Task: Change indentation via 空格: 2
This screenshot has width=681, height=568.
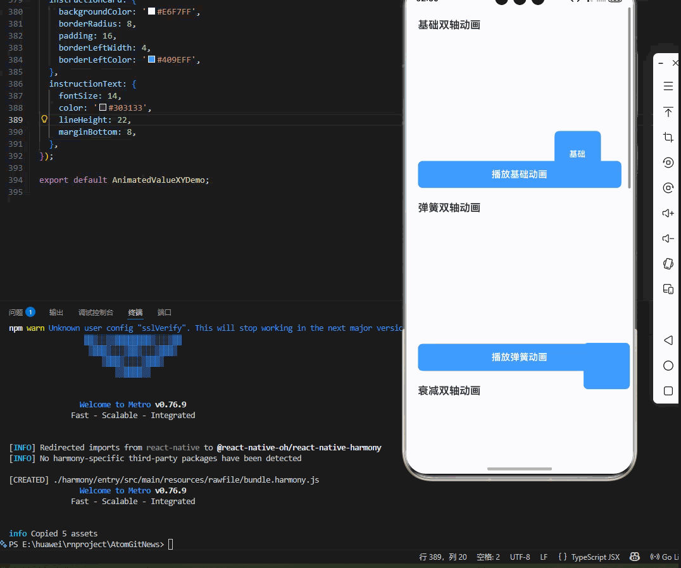Action: (488, 557)
